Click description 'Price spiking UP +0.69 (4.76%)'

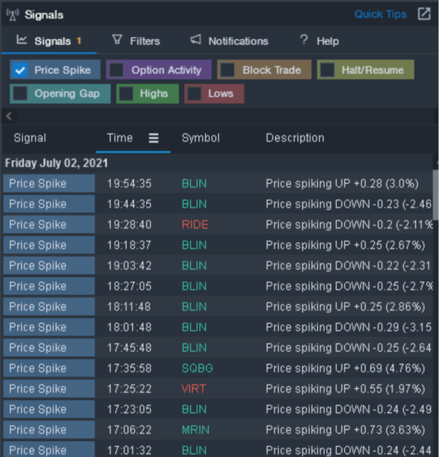coord(345,369)
